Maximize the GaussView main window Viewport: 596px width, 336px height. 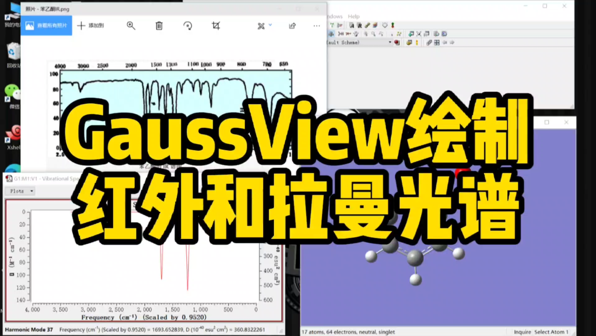click(545, 6)
